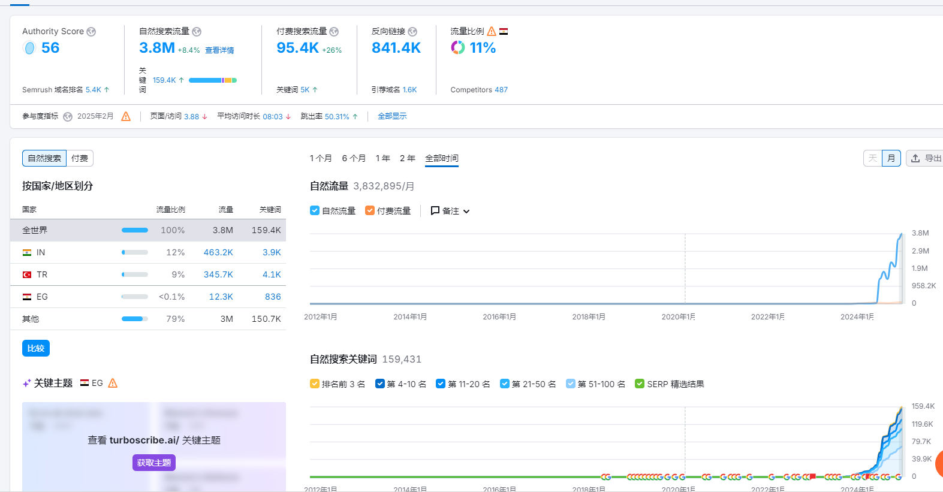Viewport: 943px width, 492px height.
Task: Click the info icon beside 反向链接
Action: pos(412,32)
